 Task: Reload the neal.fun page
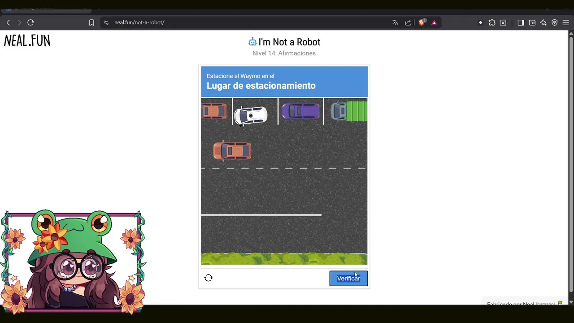point(30,22)
